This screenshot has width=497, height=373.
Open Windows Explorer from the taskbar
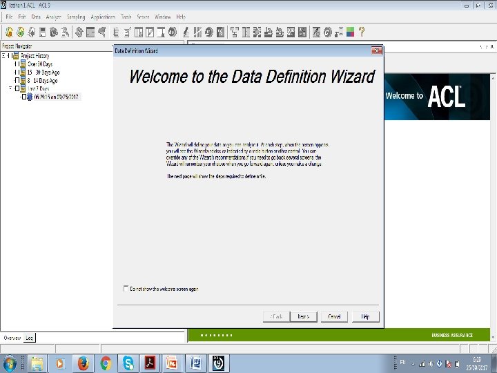(37, 363)
